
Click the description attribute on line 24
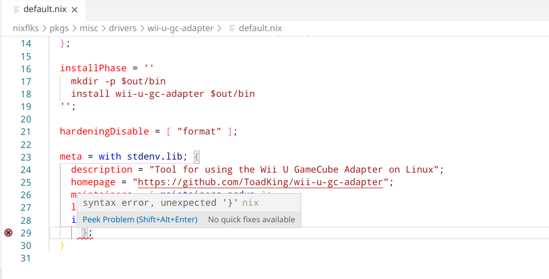tap(101, 170)
